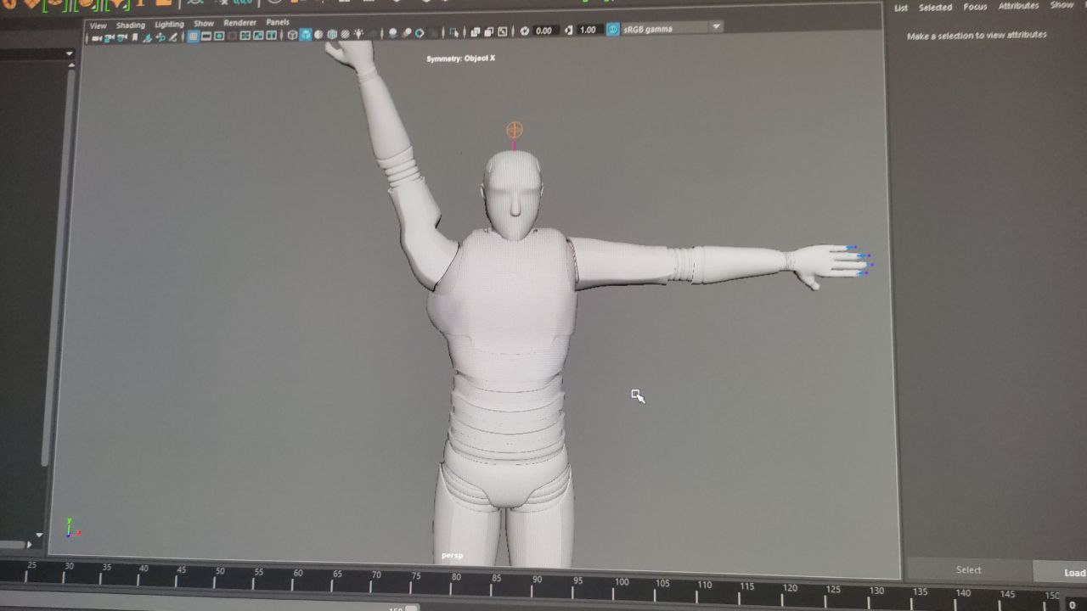Click the persp camera label
The image size is (1087, 611).
coord(452,556)
